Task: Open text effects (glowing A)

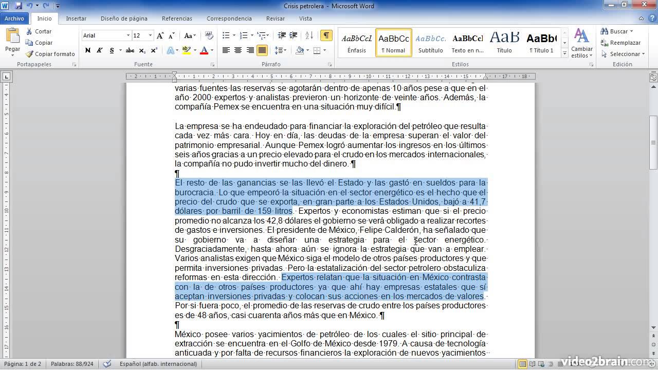Action: (x=170, y=50)
